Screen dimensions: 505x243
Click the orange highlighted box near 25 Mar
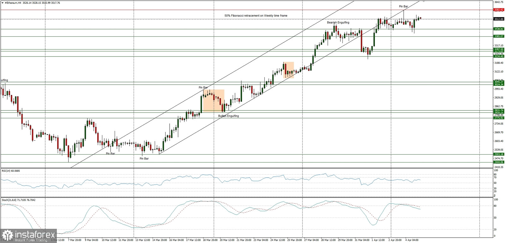coord(289,70)
